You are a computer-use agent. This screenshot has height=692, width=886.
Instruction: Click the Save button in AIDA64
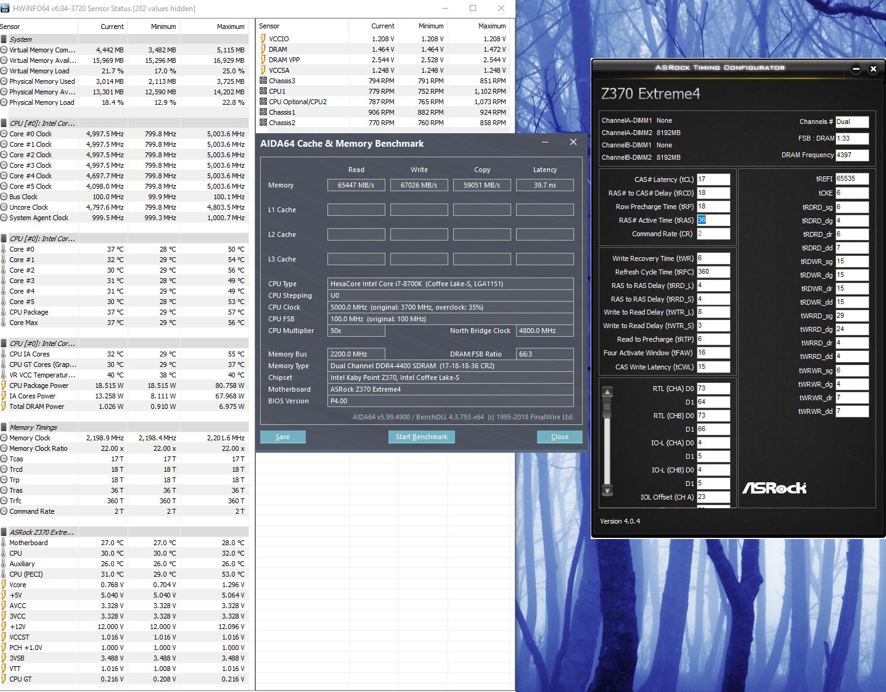tap(282, 437)
